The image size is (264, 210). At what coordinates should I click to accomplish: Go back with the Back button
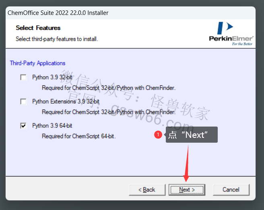[x=147, y=190]
